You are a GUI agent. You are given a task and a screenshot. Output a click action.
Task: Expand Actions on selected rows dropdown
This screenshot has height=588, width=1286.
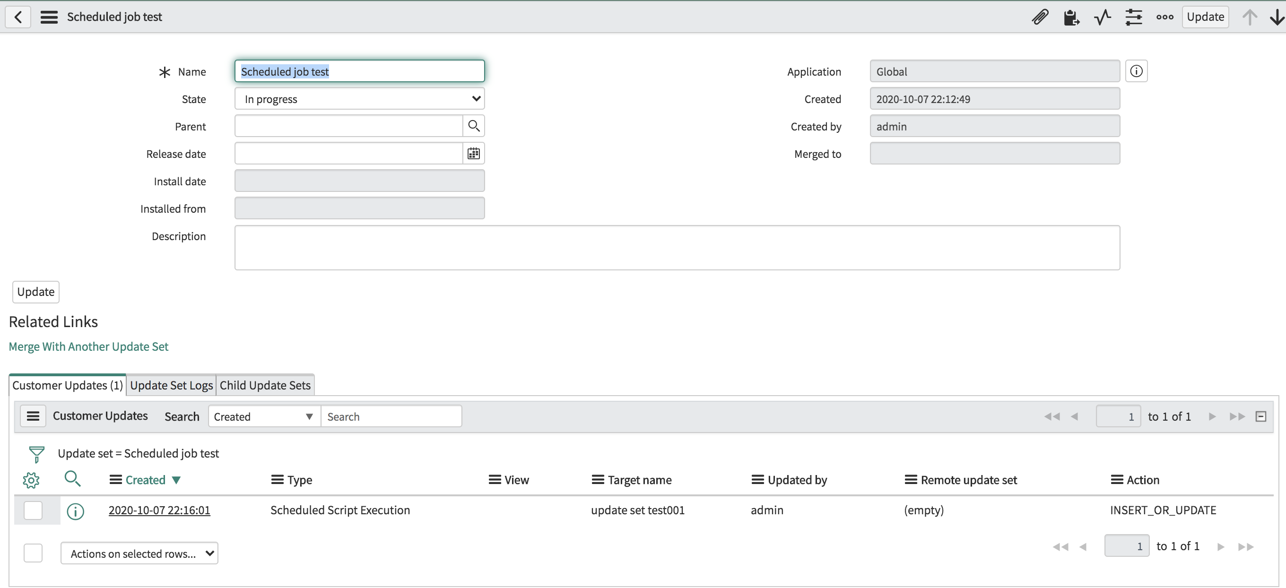[139, 553]
